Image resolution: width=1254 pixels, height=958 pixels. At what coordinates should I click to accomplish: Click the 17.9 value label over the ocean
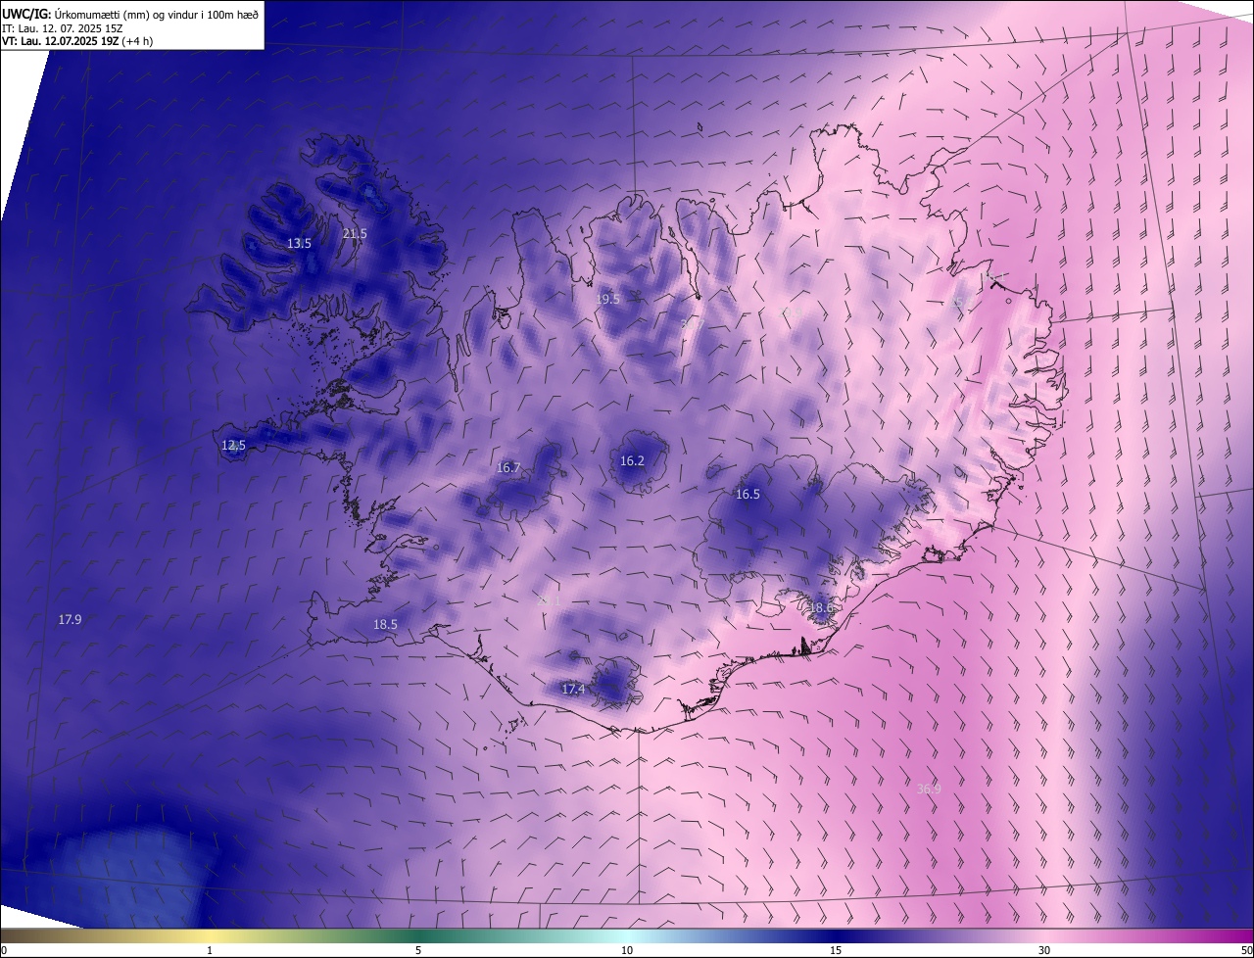(70, 619)
